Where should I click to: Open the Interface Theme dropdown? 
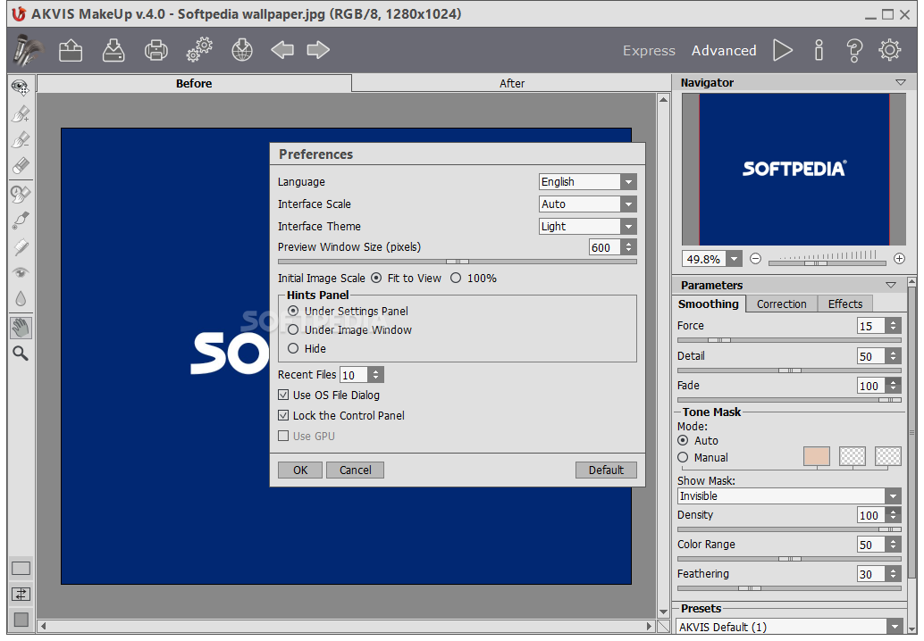tap(587, 227)
